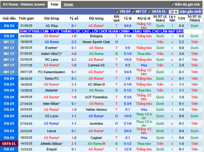Click the date 24/08/25
This screenshot has height=152, width=204.
(x=26, y=36)
